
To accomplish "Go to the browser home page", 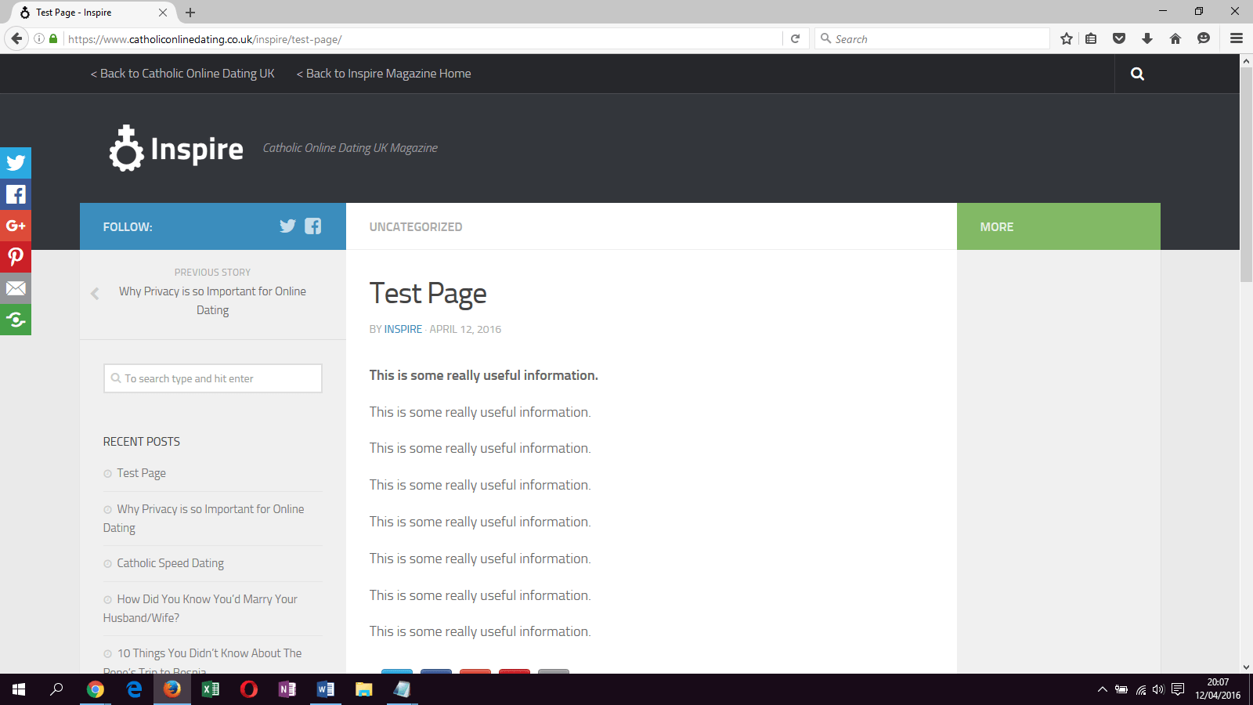I will pyautogui.click(x=1175, y=38).
